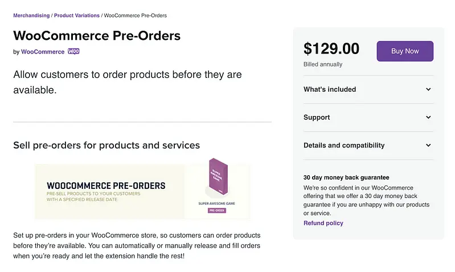Click the $129.00 price
Image resolution: width=455 pixels, height=272 pixels.
click(331, 49)
